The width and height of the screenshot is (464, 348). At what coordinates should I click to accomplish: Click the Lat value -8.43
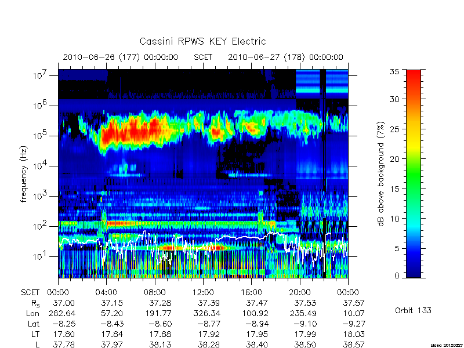112,324
